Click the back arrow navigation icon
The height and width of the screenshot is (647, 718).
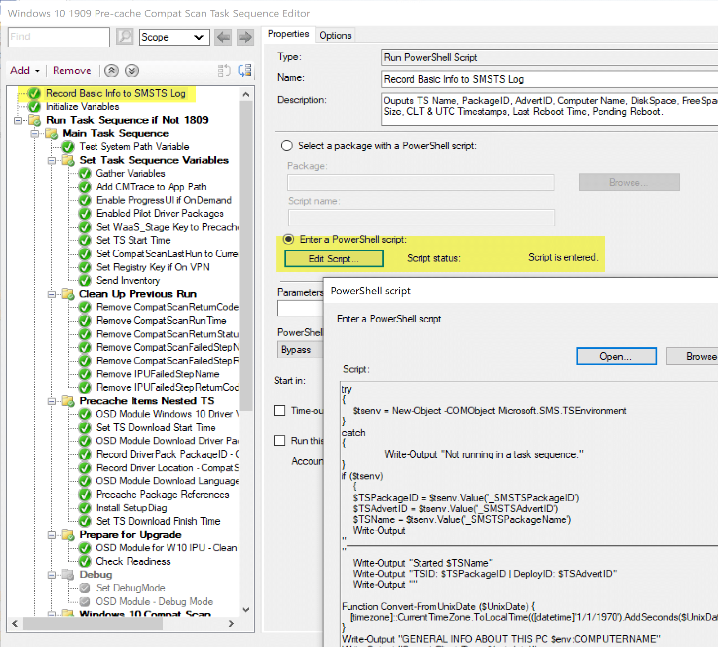click(223, 37)
